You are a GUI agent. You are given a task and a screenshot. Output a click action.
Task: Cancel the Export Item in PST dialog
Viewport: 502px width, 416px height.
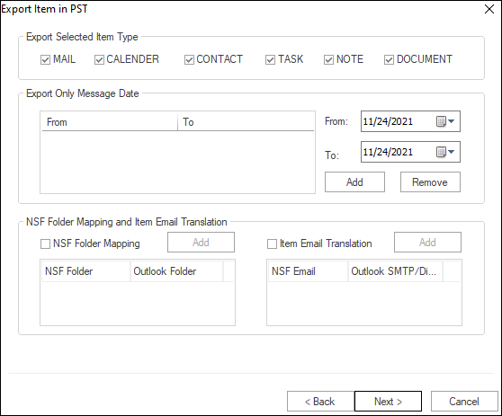coord(464,401)
